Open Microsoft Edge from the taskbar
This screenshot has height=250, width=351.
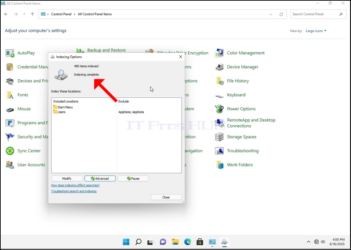pyautogui.click(x=187, y=242)
